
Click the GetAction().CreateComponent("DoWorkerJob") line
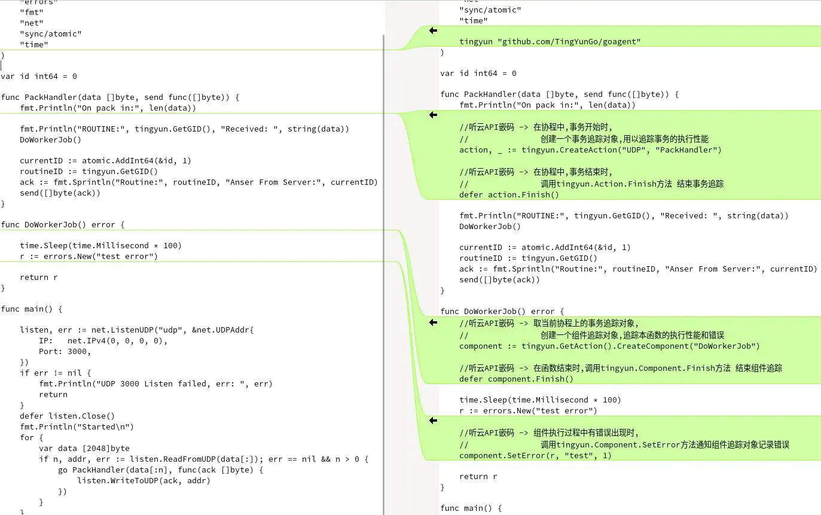(609, 346)
